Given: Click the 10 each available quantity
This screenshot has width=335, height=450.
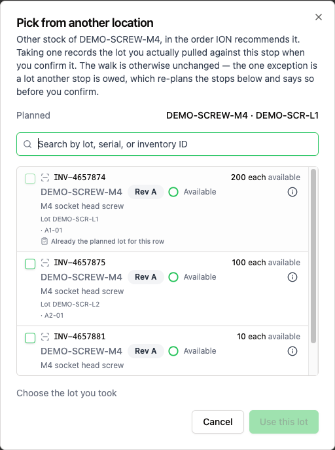Looking at the screenshot, I should pos(268,336).
